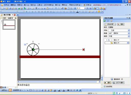131x95 pixels.
Task: Open the 数量 rotation amount dropdown
Action: [x=129, y=33]
